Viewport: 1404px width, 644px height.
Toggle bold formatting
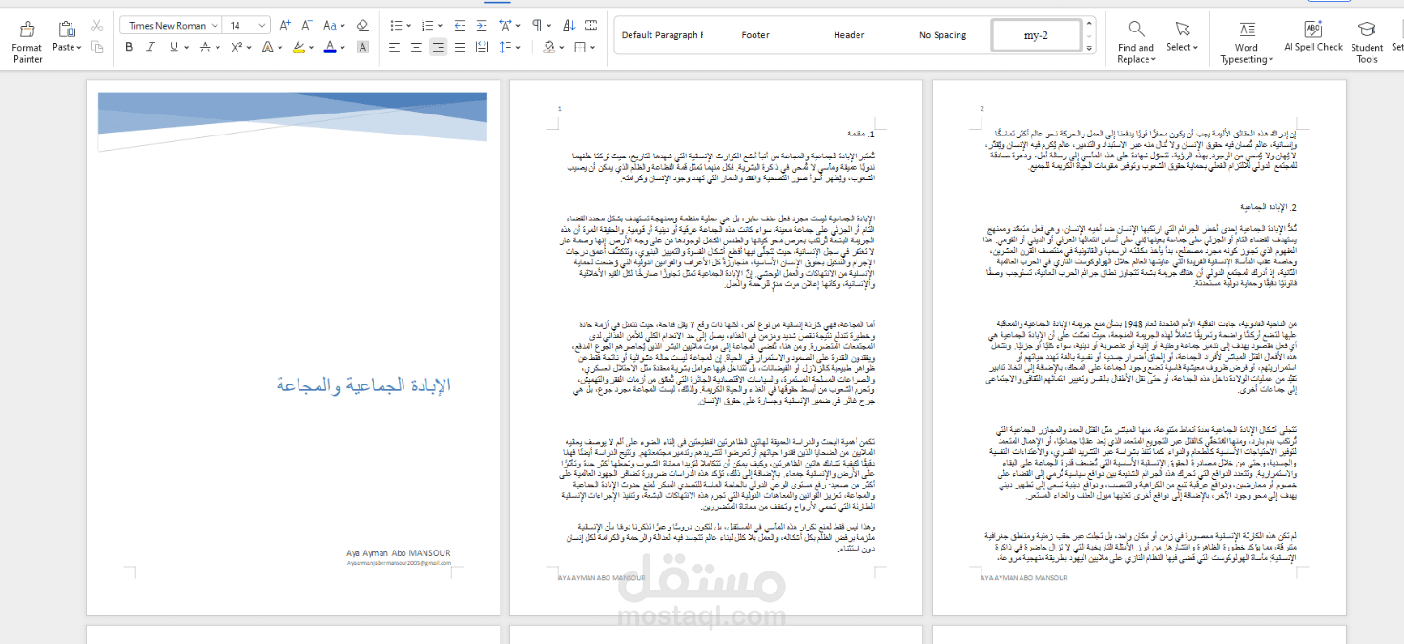click(x=128, y=47)
